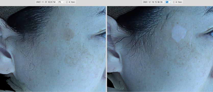Click the brown pigment spot in left photo
This screenshot has width=213, height=92.
pyautogui.click(x=67, y=34)
